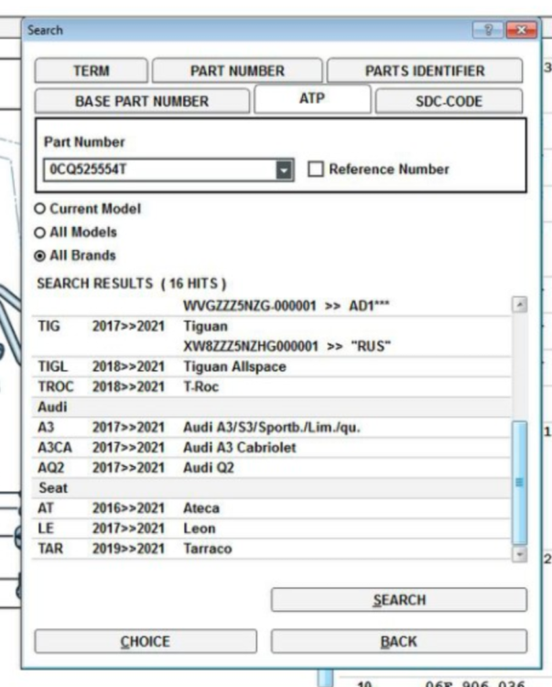Select the LE Leon result row
Viewport: 552px width, 687px height.
tap(271, 529)
